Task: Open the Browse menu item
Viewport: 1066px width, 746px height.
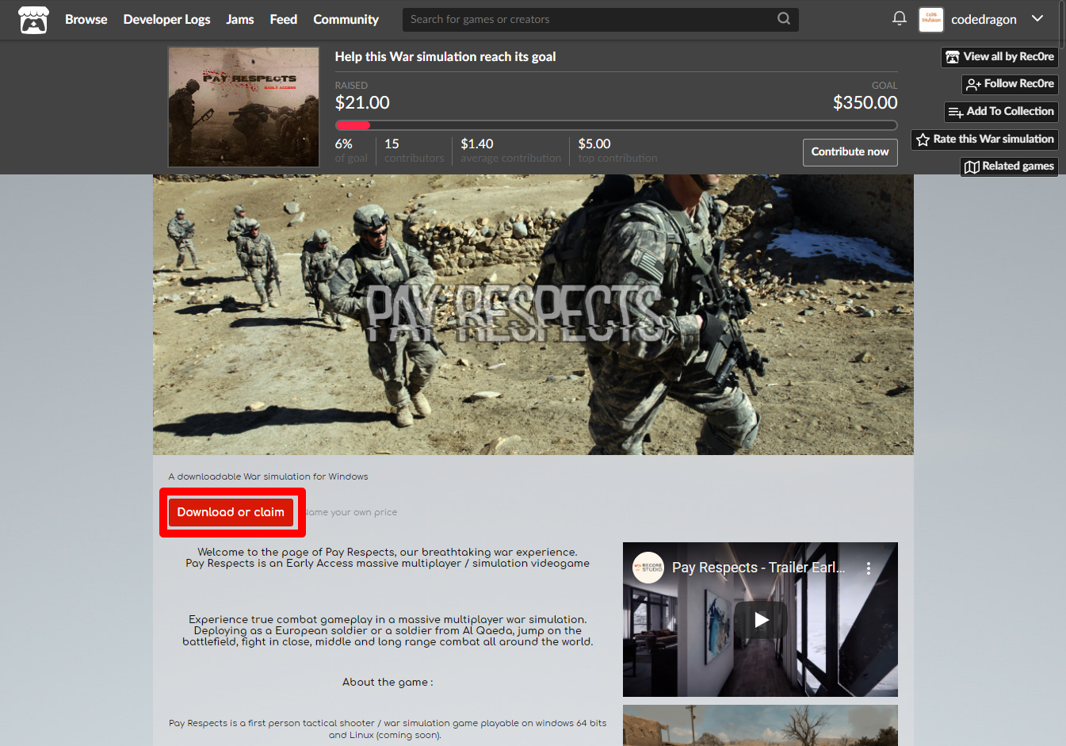Action: click(86, 20)
